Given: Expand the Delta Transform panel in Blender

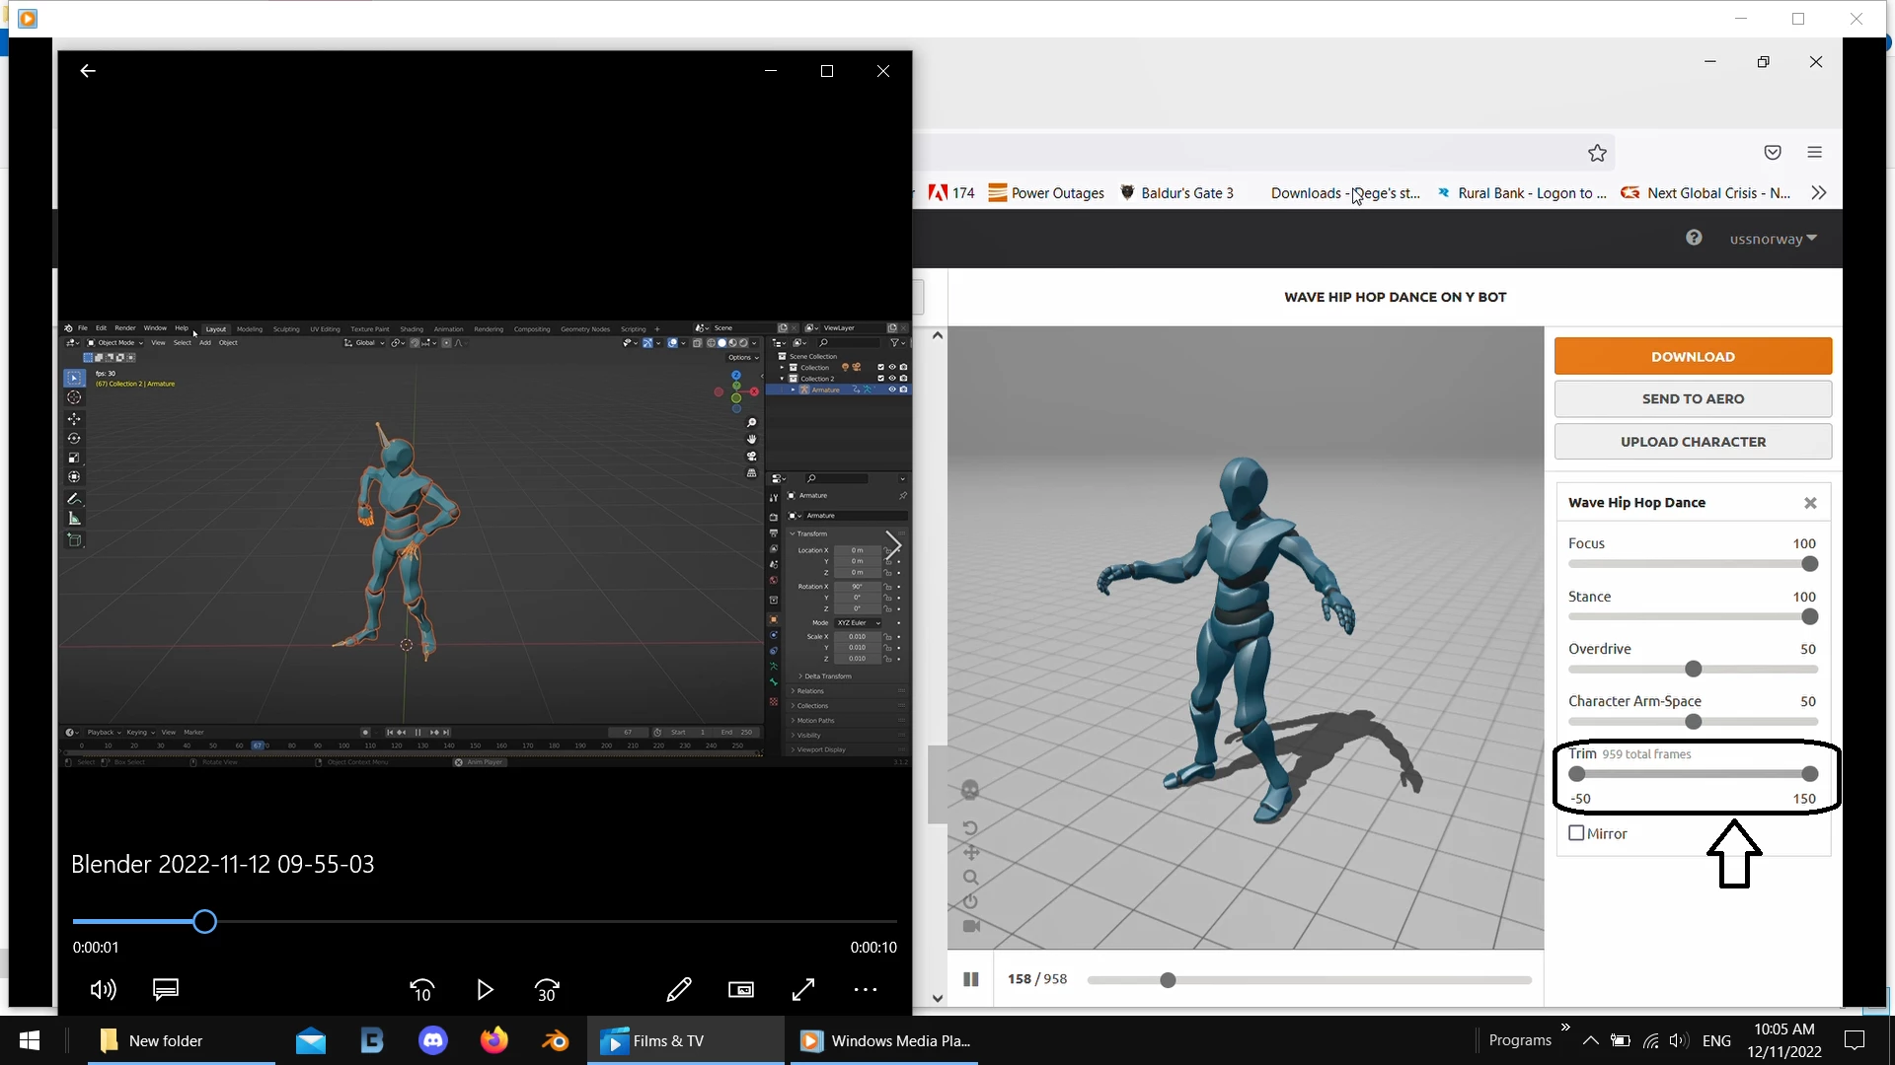Looking at the screenshot, I should 824,675.
